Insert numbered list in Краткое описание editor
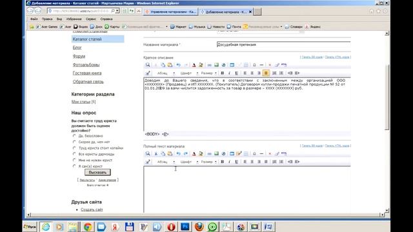 pyautogui.click(x=274, y=73)
